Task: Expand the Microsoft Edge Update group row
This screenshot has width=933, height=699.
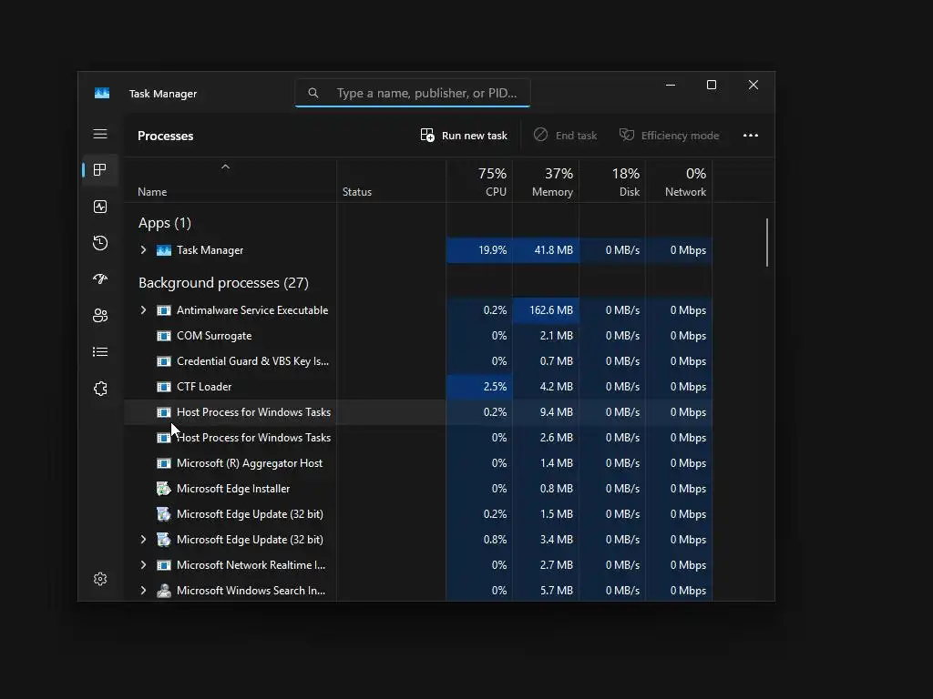Action: coord(143,540)
